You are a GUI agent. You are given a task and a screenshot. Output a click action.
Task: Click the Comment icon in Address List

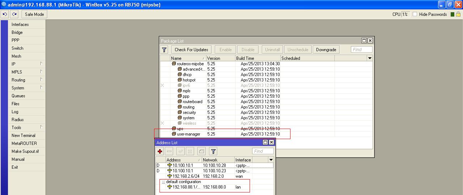[x=202, y=151]
